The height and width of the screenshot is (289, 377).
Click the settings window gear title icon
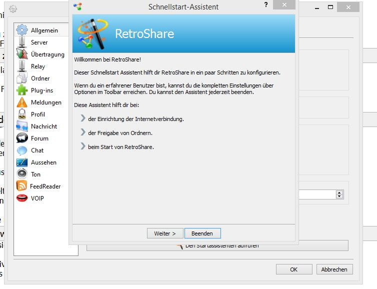tap(13, 9)
